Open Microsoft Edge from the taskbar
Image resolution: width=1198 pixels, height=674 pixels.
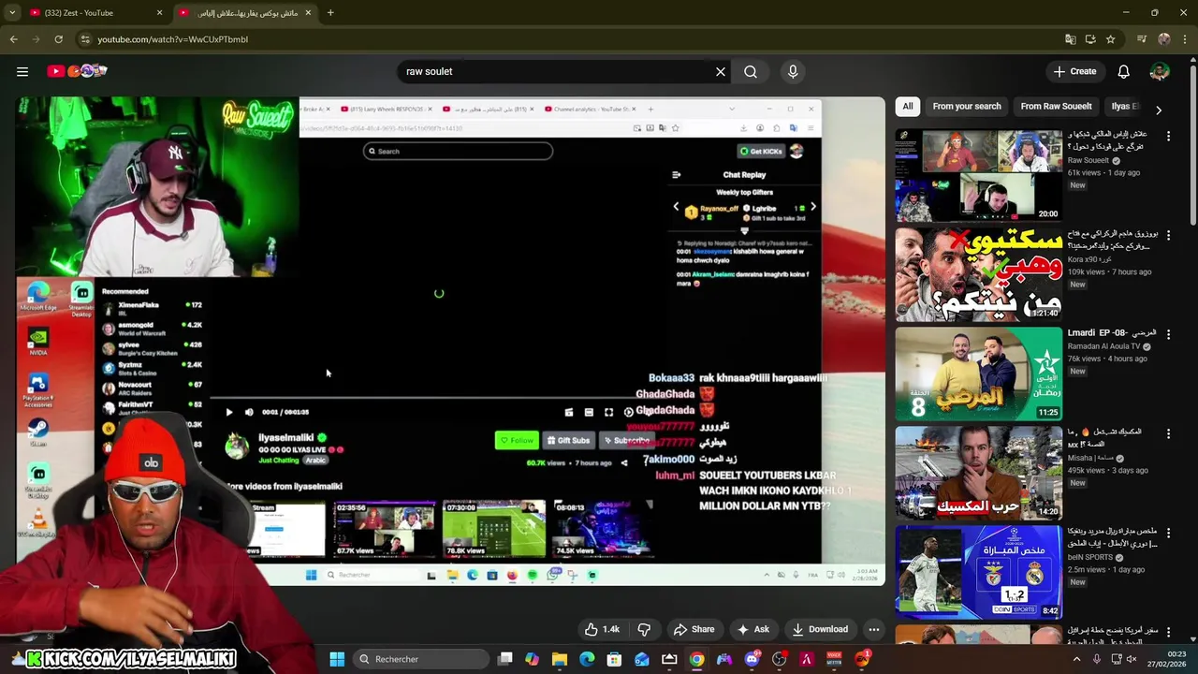587,659
